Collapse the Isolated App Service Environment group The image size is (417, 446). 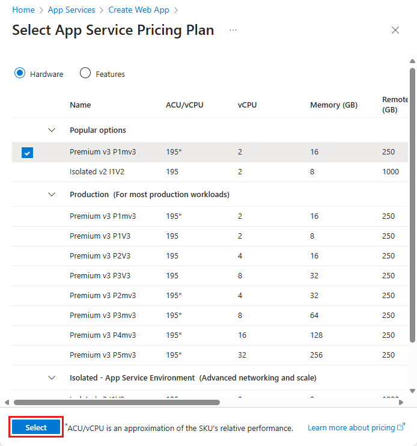(x=52, y=377)
